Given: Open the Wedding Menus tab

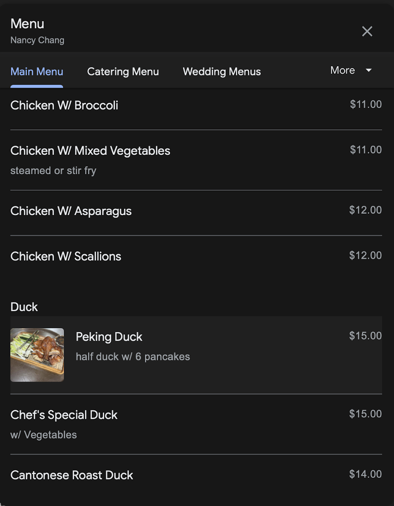Looking at the screenshot, I should 222,72.
